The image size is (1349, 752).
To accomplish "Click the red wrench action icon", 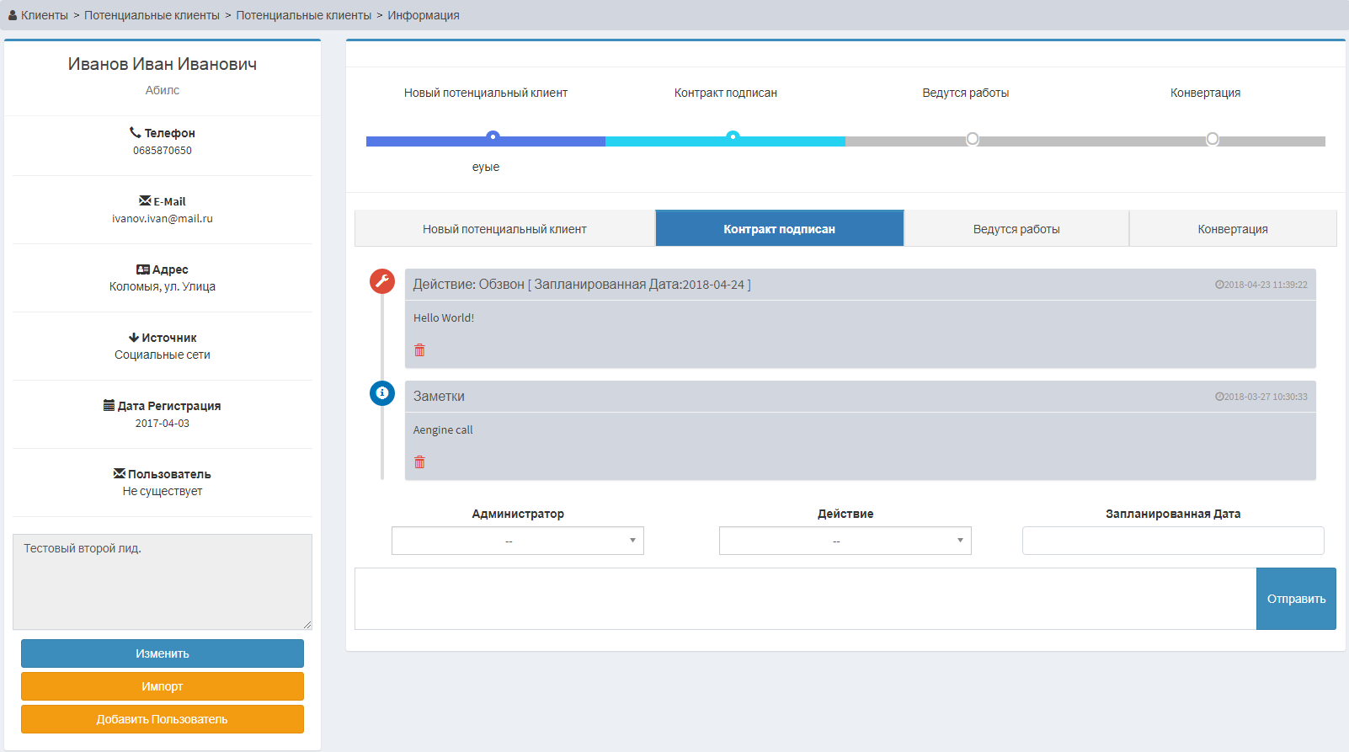I will (382, 281).
